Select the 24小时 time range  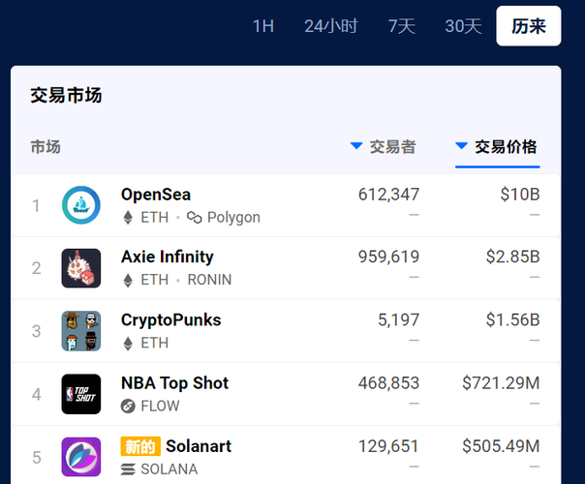(x=331, y=26)
